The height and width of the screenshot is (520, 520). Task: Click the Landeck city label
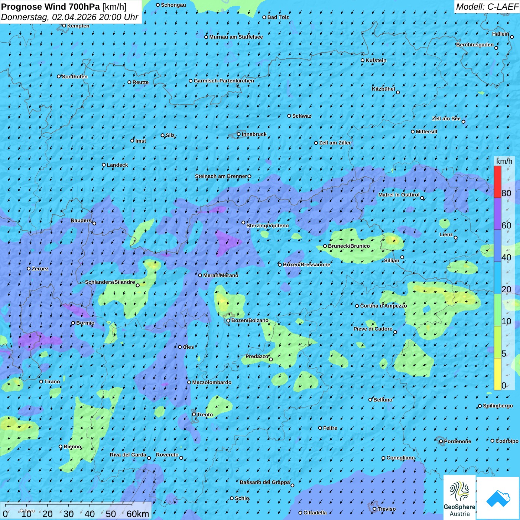click(x=117, y=165)
